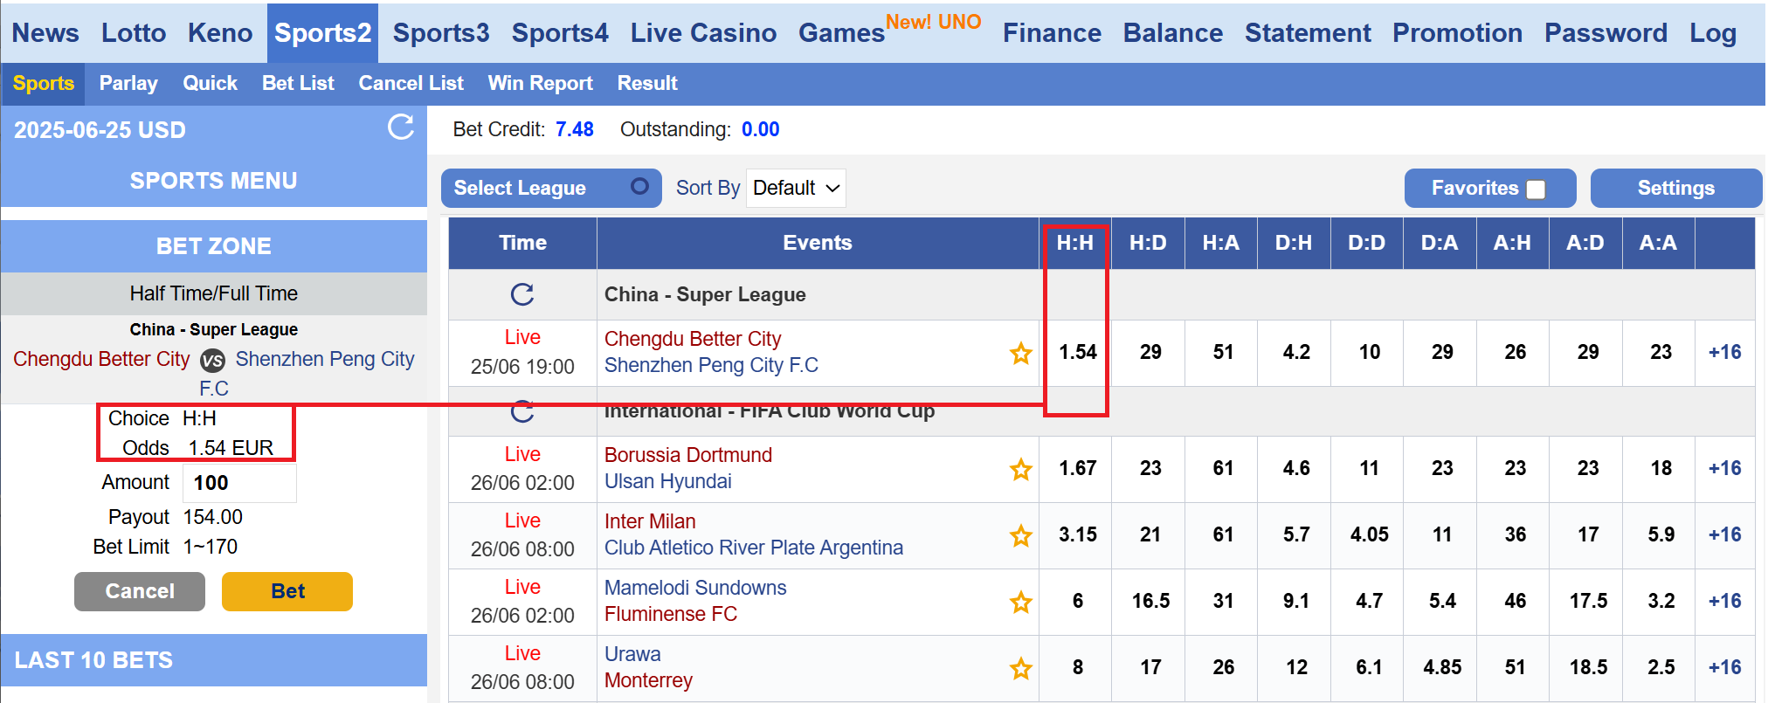
Task: Cancel the current bet slip
Action: point(140,591)
